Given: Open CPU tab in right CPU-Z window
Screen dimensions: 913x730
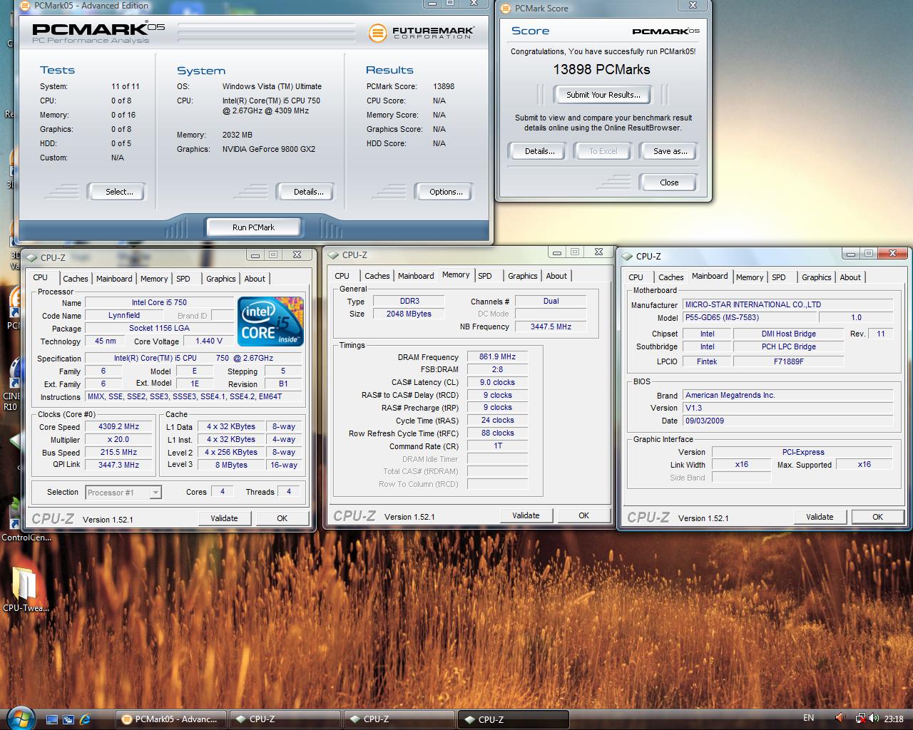Looking at the screenshot, I should (636, 277).
